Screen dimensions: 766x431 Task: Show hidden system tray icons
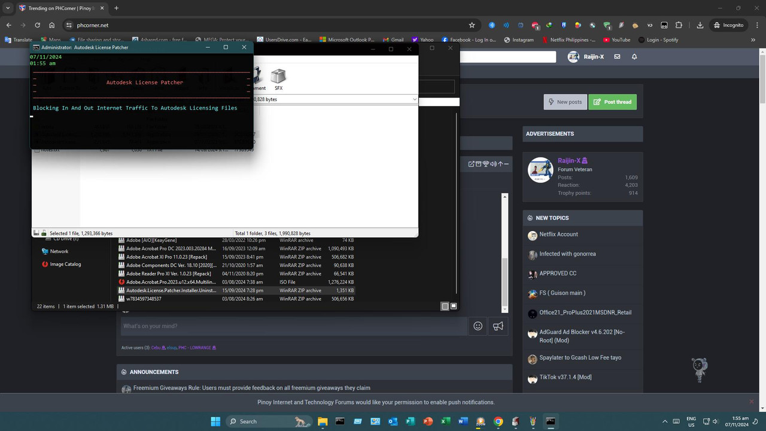coord(665,421)
